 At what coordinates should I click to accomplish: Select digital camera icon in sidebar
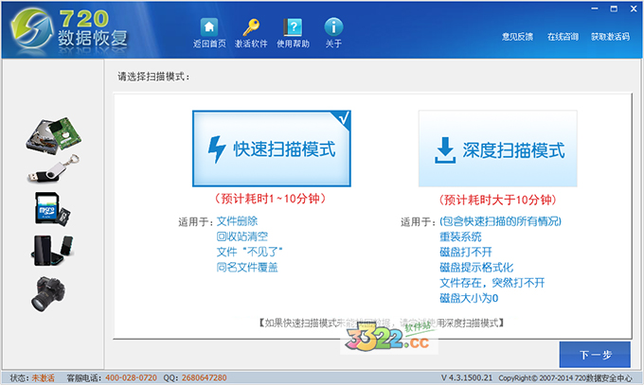pos(48,293)
